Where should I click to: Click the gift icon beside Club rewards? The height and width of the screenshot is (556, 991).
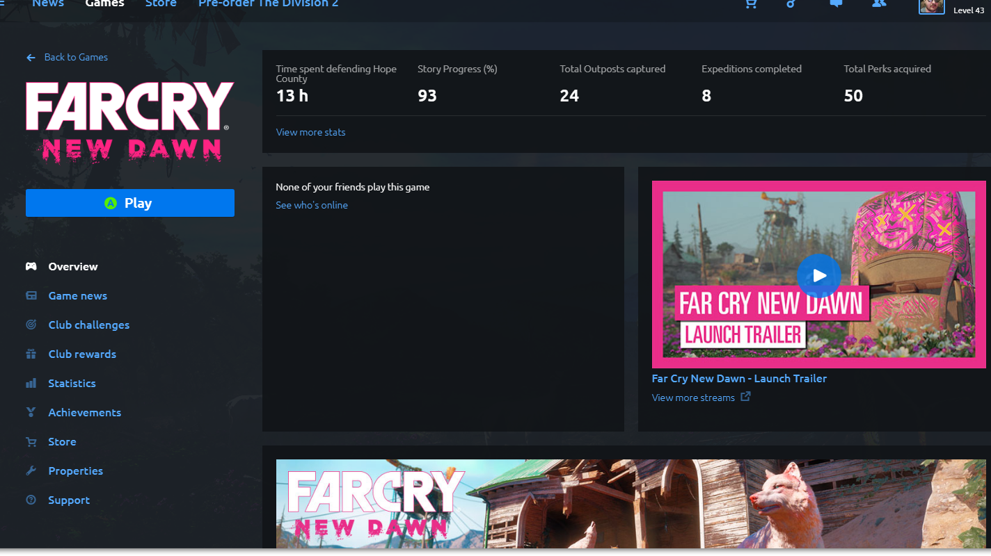tap(31, 354)
